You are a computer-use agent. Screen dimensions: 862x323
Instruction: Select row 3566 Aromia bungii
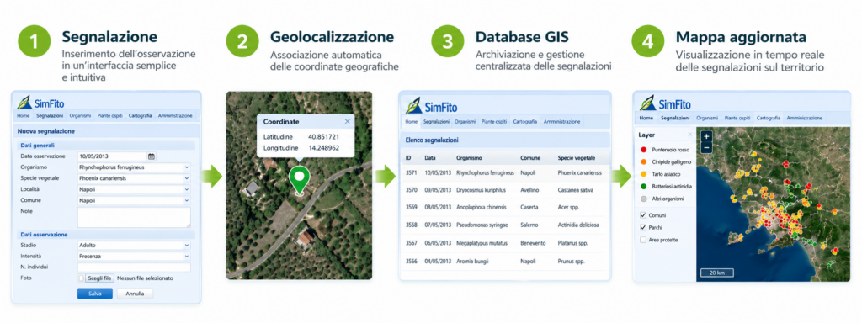(x=505, y=262)
